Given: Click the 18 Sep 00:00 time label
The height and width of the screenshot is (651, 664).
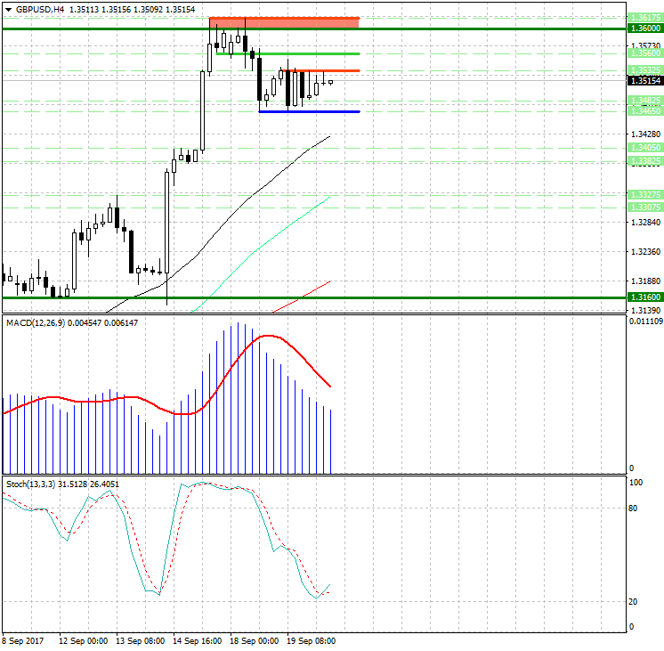Looking at the screenshot, I should coord(254,641).
